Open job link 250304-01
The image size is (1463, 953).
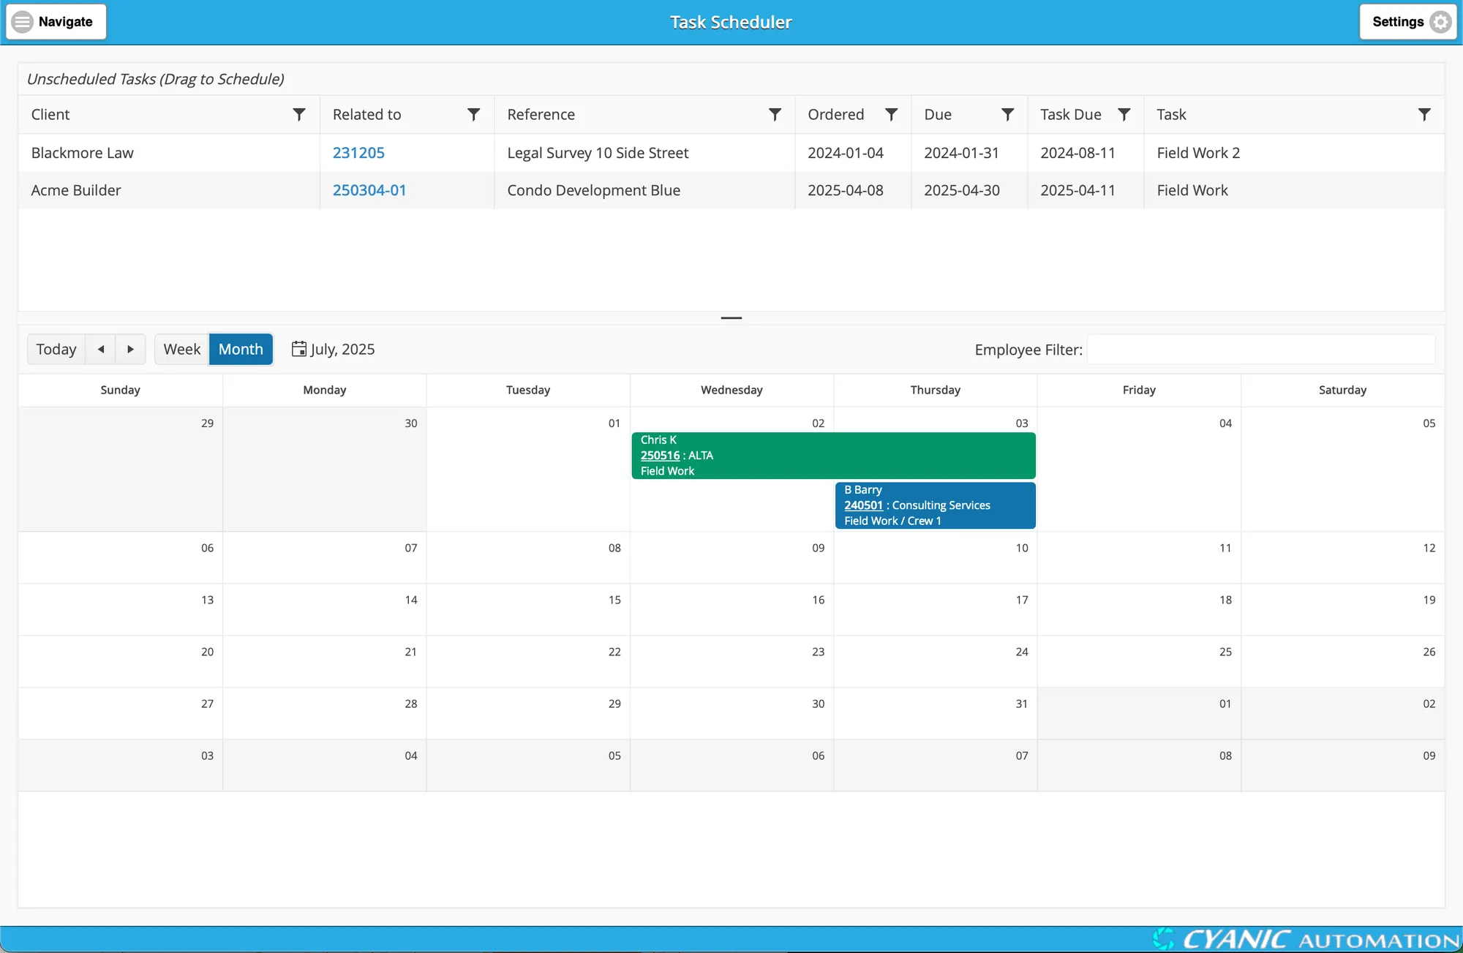(369, 190)
